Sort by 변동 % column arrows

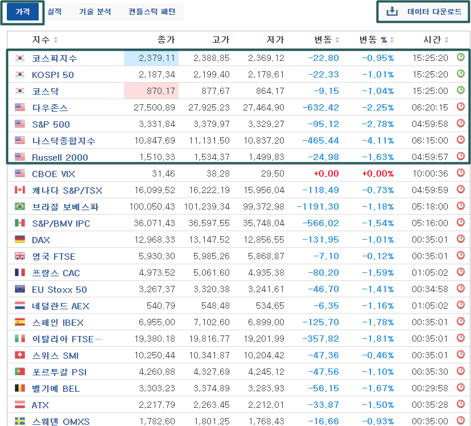coord(392,40)
